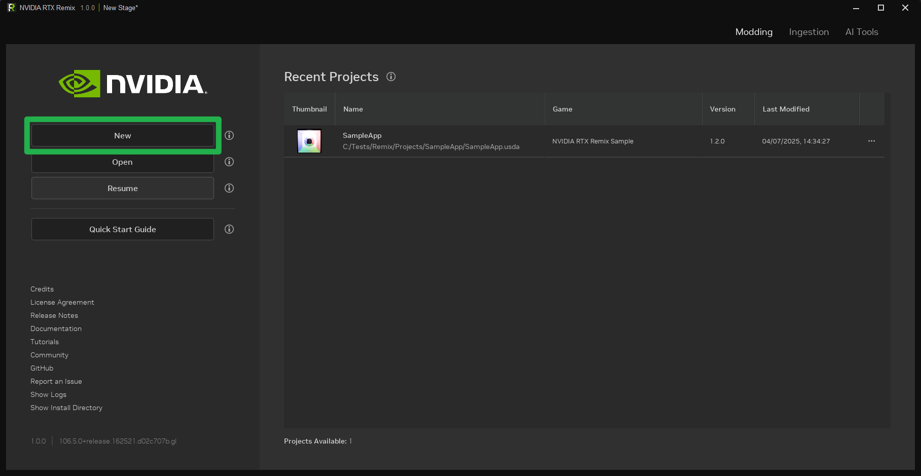The width and height of the screenshot is (921, 476).
Task: Click the info icon beside the Resume button
Action: coord(229,188)
